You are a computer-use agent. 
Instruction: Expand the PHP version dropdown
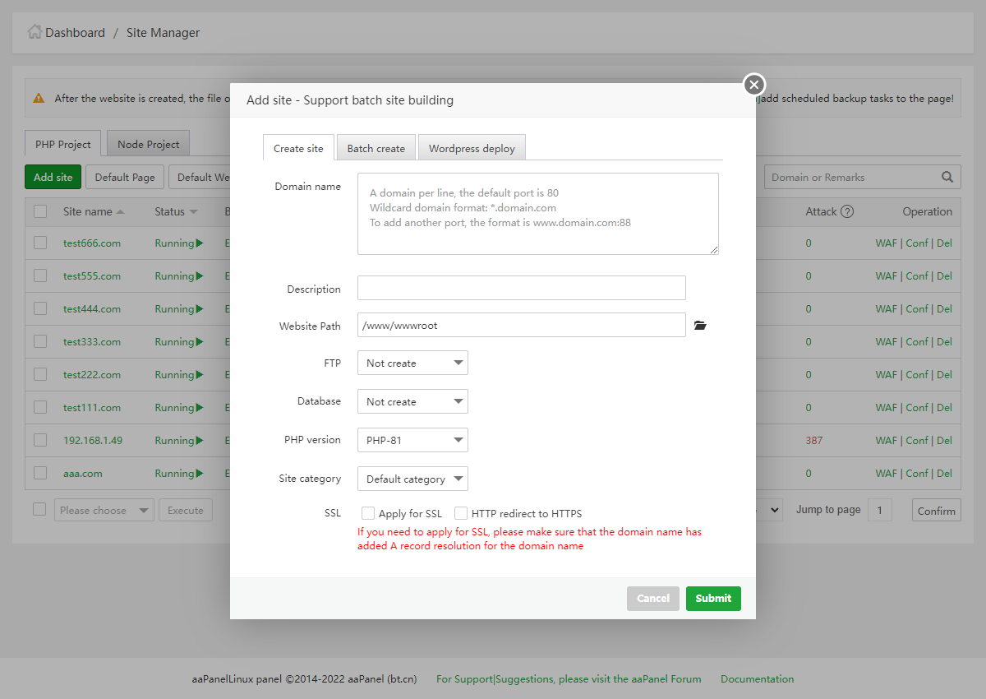[x=412, y=440]
